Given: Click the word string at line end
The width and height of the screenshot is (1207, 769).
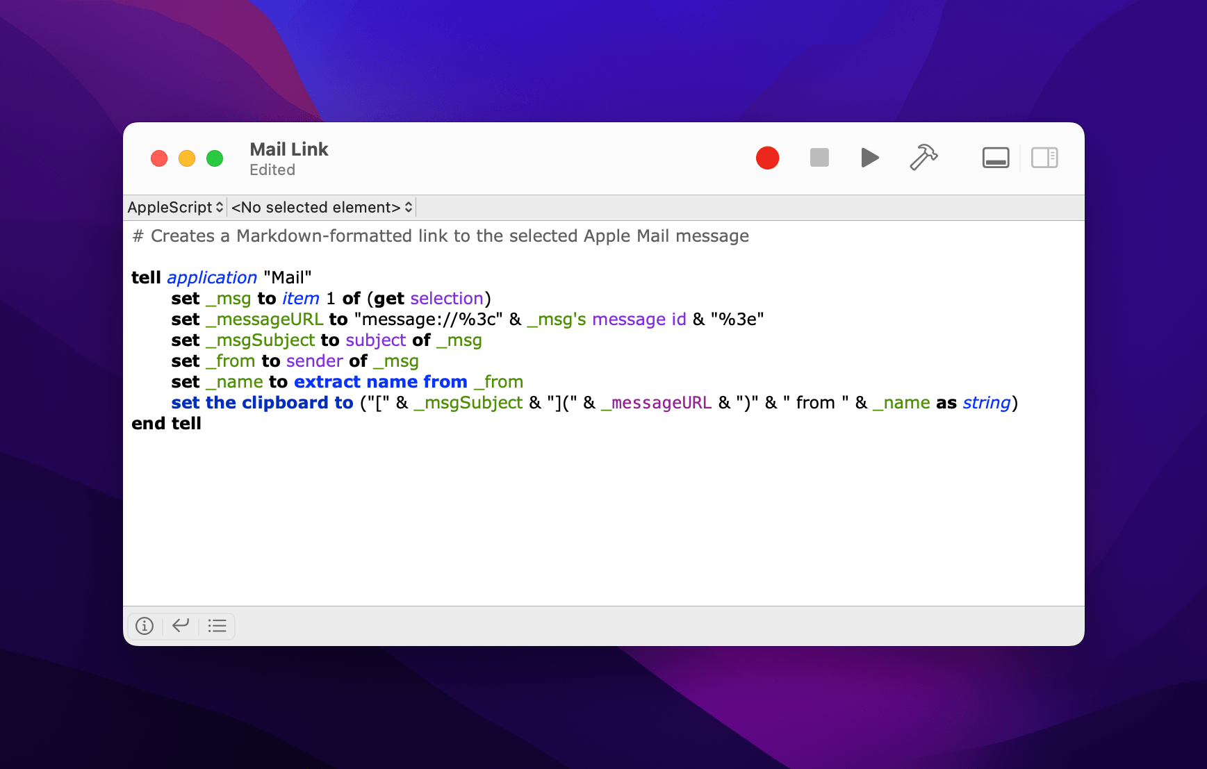Looking at the screenshot, I should pyautogui.click(x=986, y=403).
